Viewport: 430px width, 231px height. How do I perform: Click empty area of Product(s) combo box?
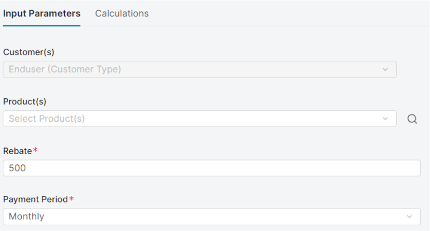[x=232, y=119]
